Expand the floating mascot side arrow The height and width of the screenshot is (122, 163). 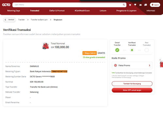click(x=160, y=60)
